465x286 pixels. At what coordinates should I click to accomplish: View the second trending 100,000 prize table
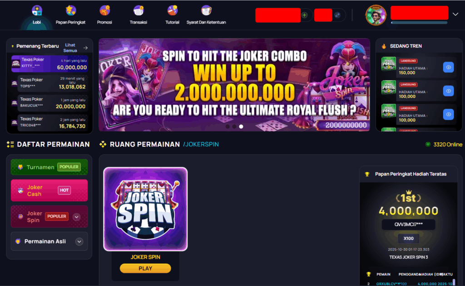[448, 91]
